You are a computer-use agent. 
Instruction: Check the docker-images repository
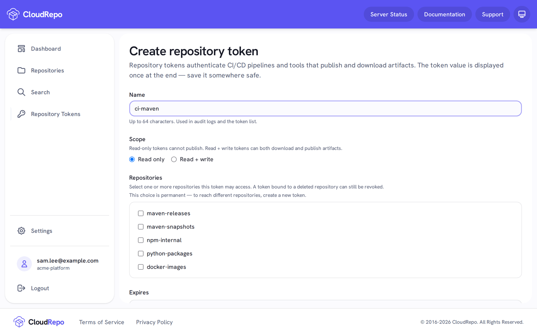click(x=141, y=267)
